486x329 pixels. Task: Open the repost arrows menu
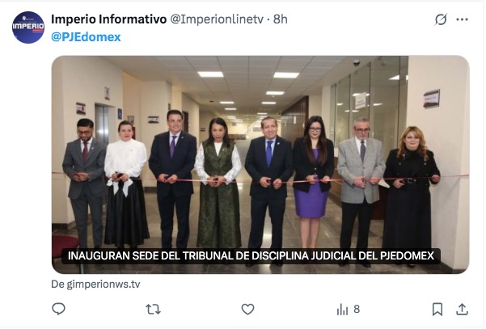click(x=153, y=309)
